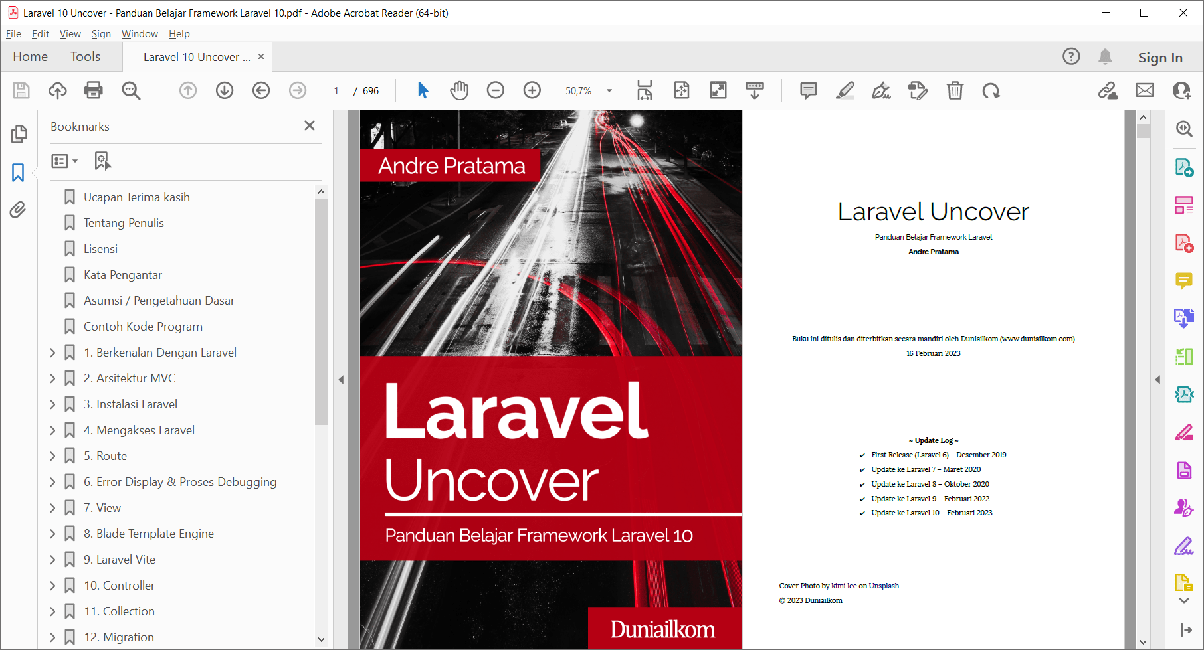The height and width of the screenshot is (650, 1204).
Task: Expand bookmark 1. Berkenalan Dengan Laravel
Action: click(52, 353)
